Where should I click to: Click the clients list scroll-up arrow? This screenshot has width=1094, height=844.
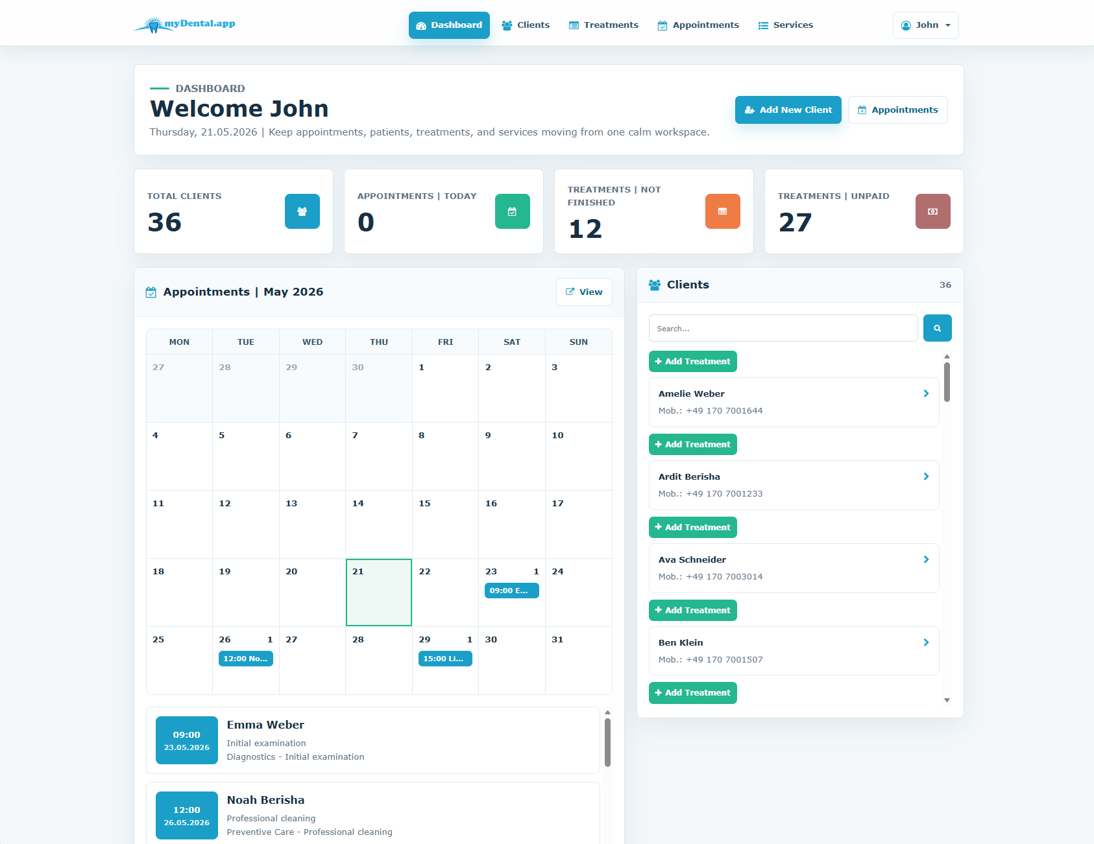pos(947,357)
